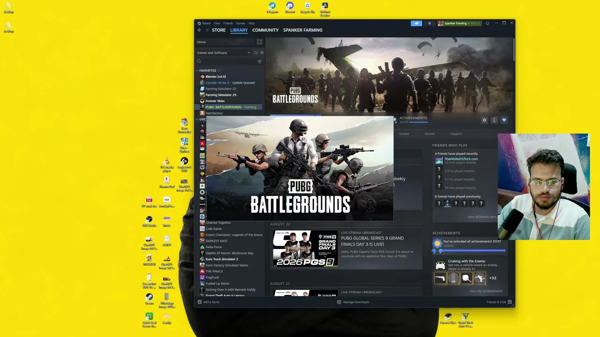Open PGS 9 Grand Finals Day 3 thumbnail
Image resolution: width=600 pixels, height=337 pixels.
(305, 249)
